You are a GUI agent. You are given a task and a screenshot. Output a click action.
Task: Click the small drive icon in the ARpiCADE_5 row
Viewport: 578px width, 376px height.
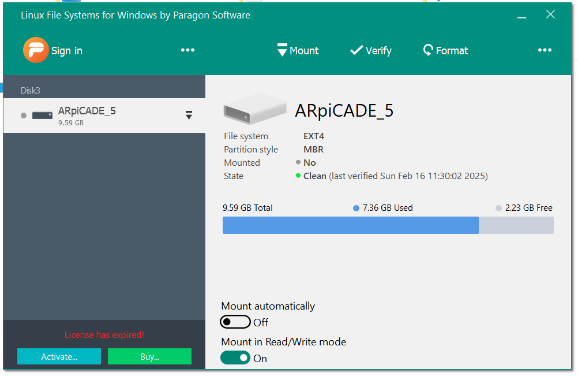[42, 116]
